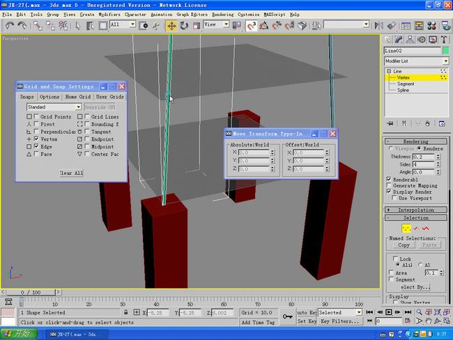Click the Key Filters button
This screenshot has height=340, width=453.
coord(340,321)
